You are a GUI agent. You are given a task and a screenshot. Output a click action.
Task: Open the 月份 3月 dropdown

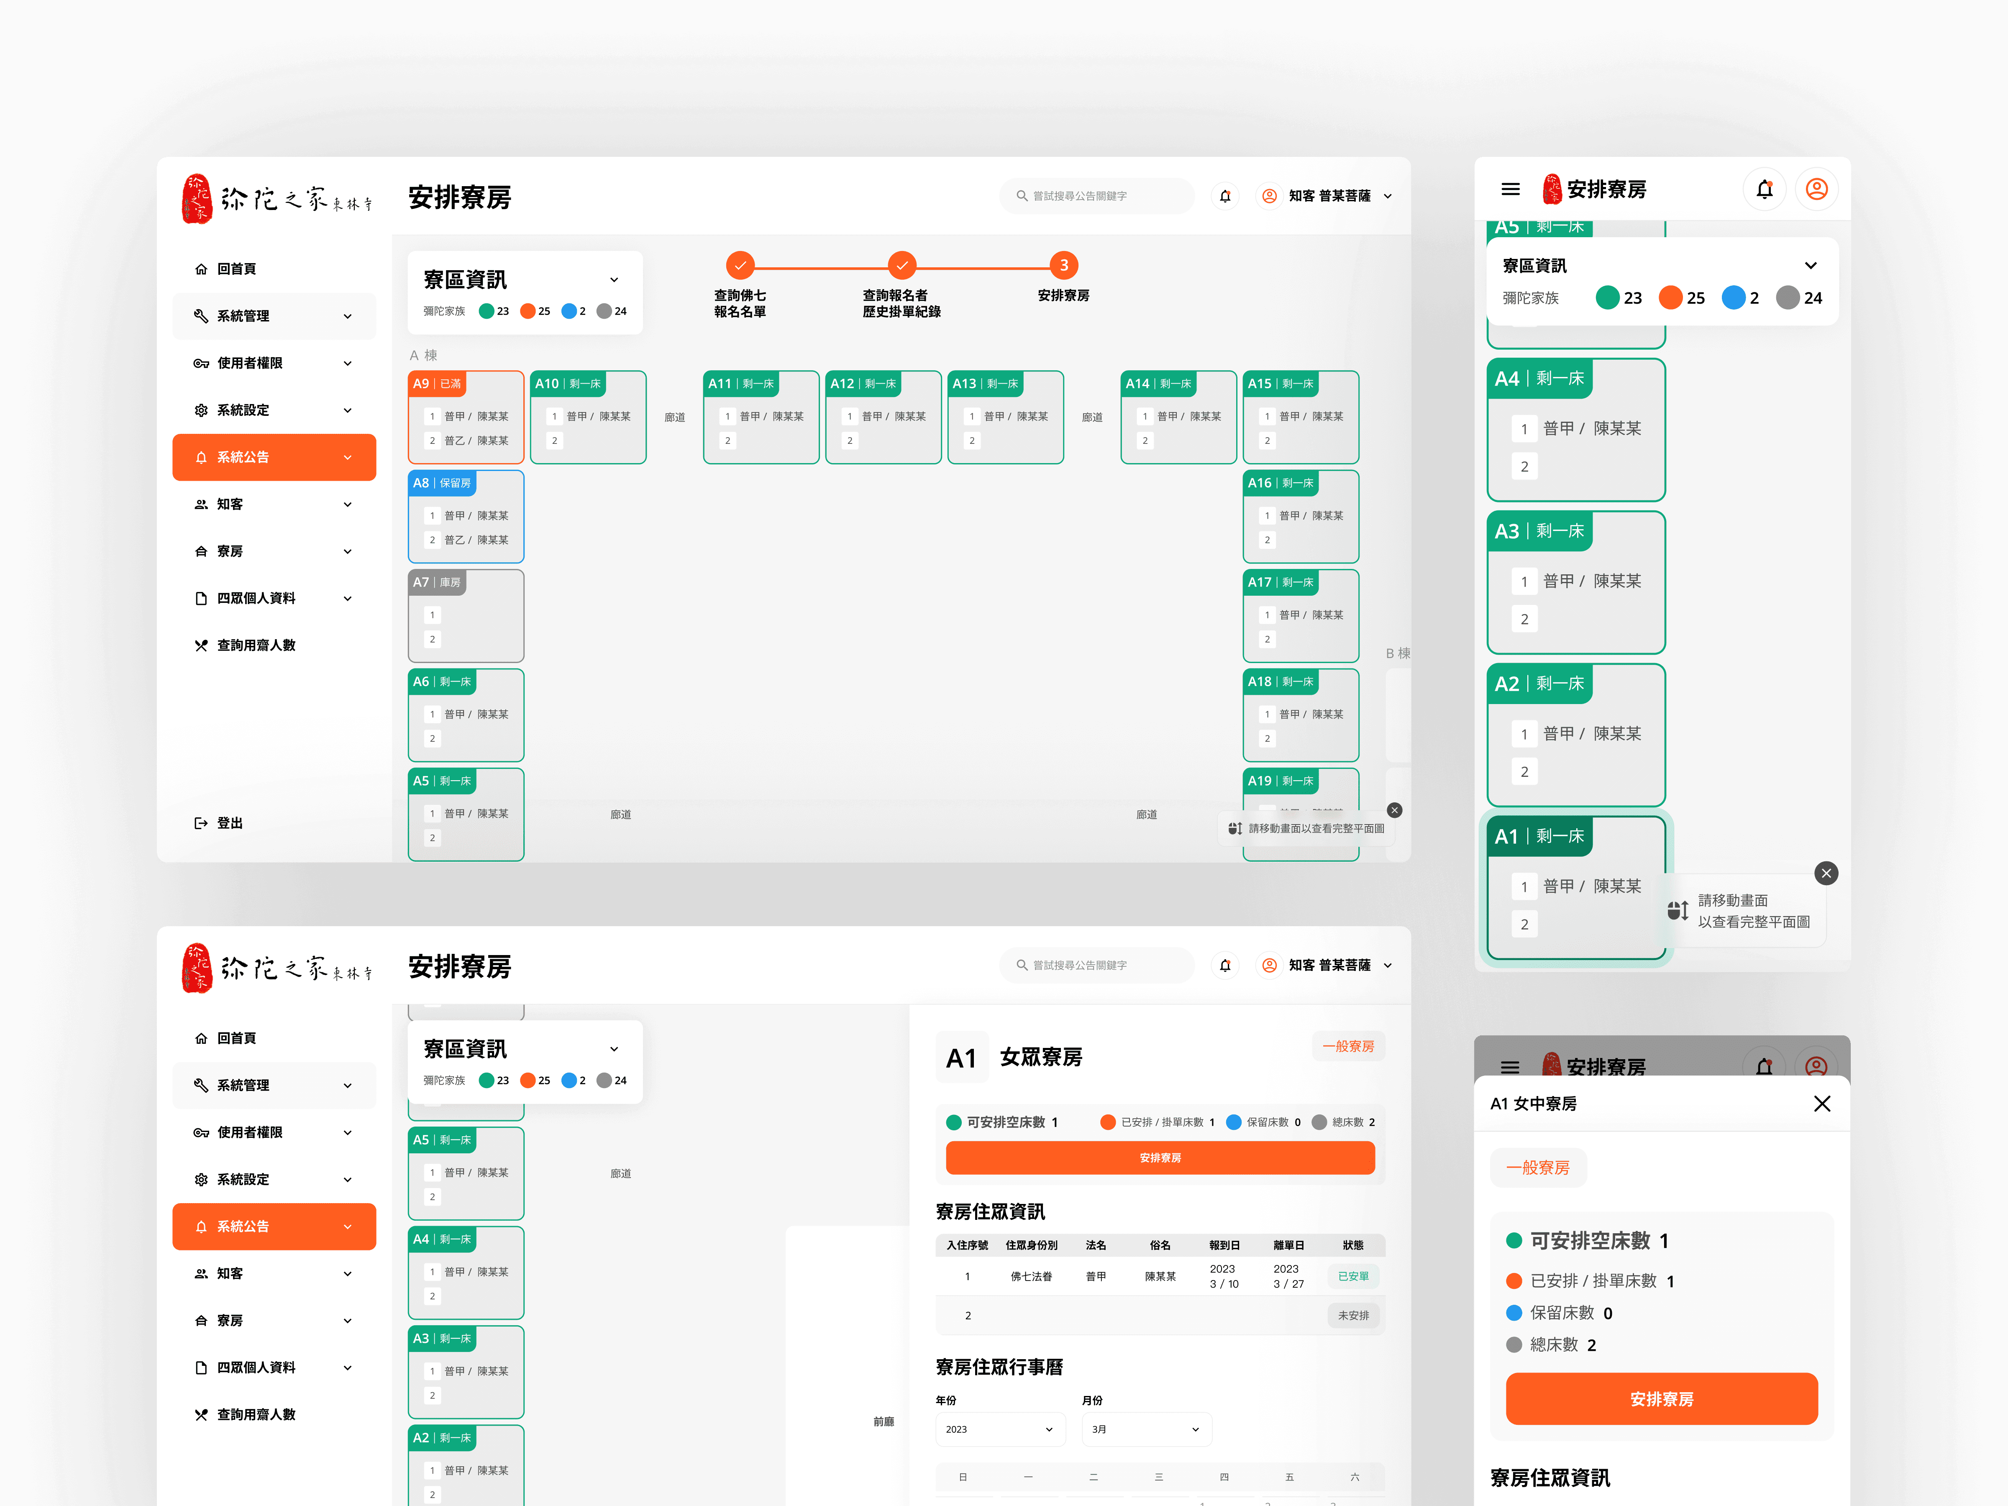click(1146, 1429)
